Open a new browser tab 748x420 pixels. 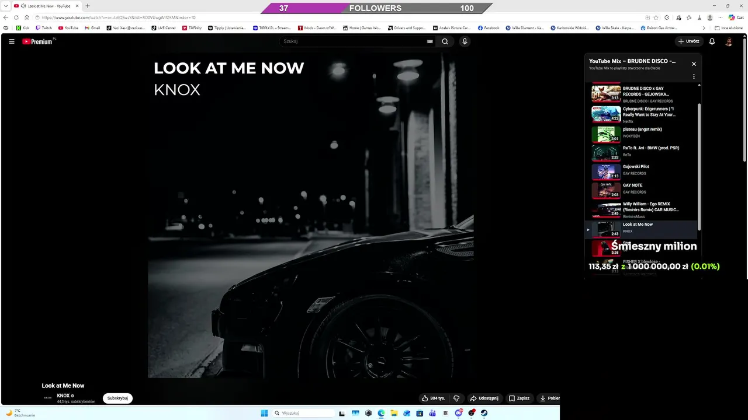coord(88,6)
